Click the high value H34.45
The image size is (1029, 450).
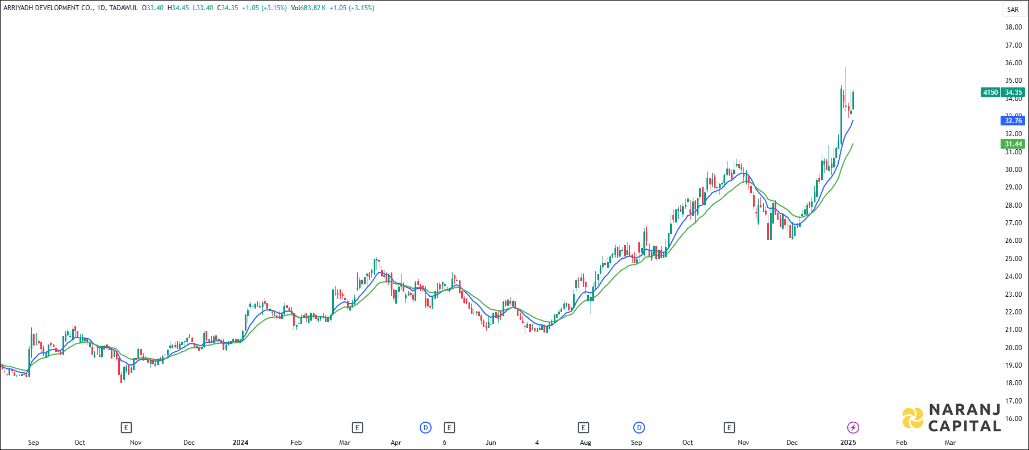[x=178, y=8]
